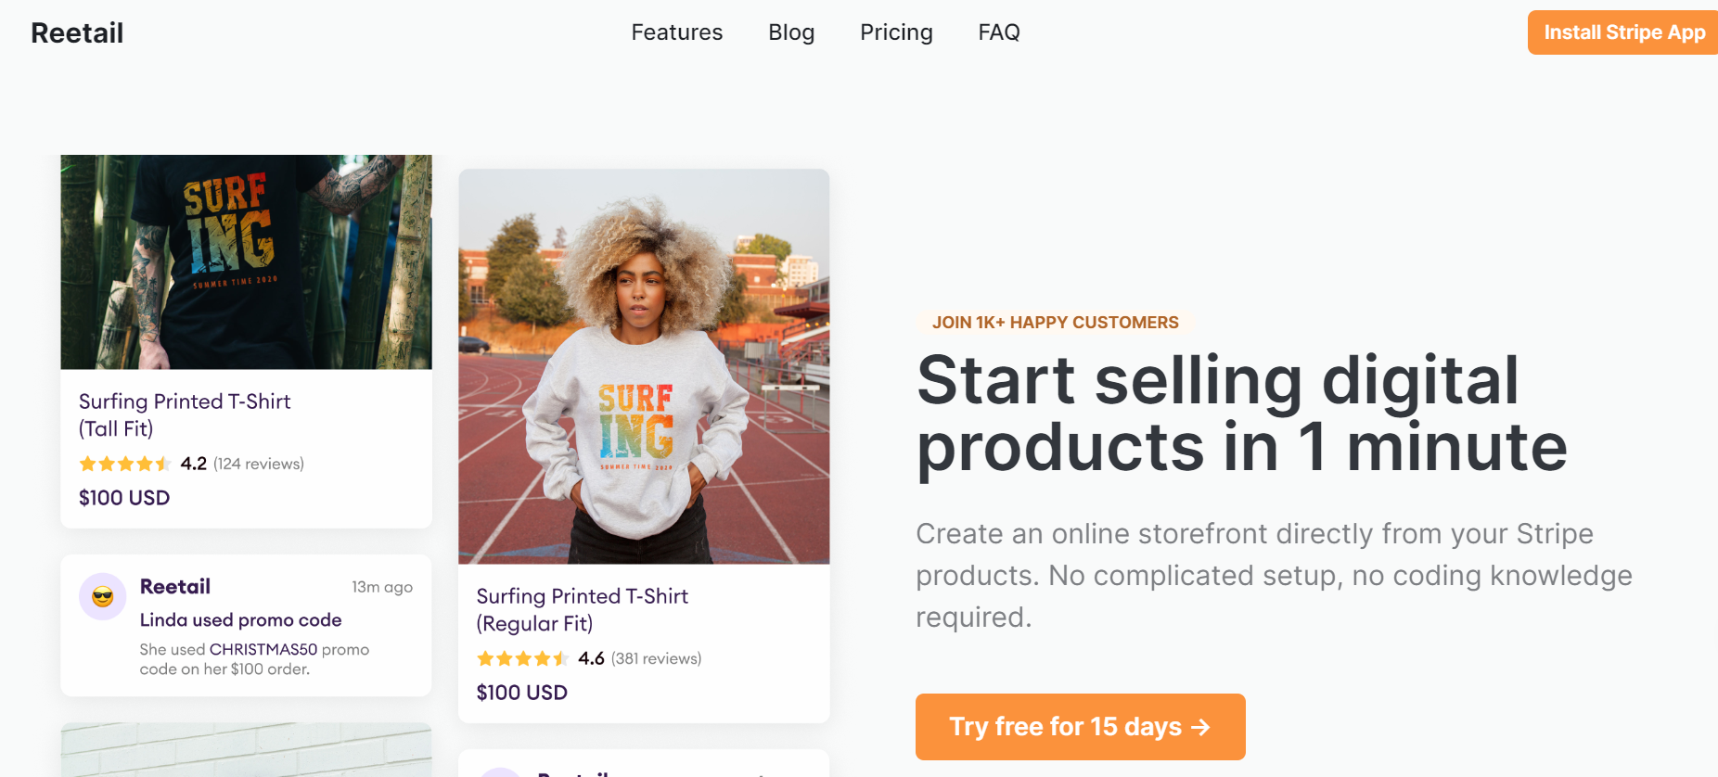Click the second star under Tall Fit rating
Viewport: 1718px width, 777px height.
[105, 464]
